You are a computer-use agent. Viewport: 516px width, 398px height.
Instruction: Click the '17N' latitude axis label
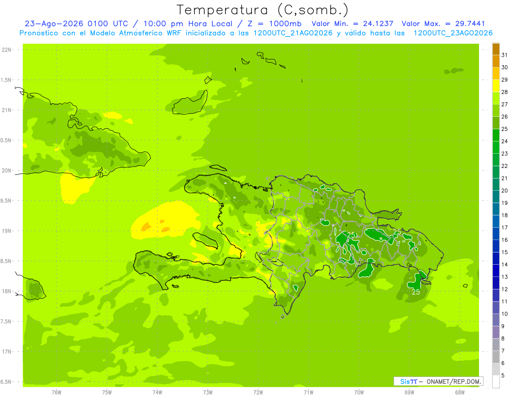[7, 352]
